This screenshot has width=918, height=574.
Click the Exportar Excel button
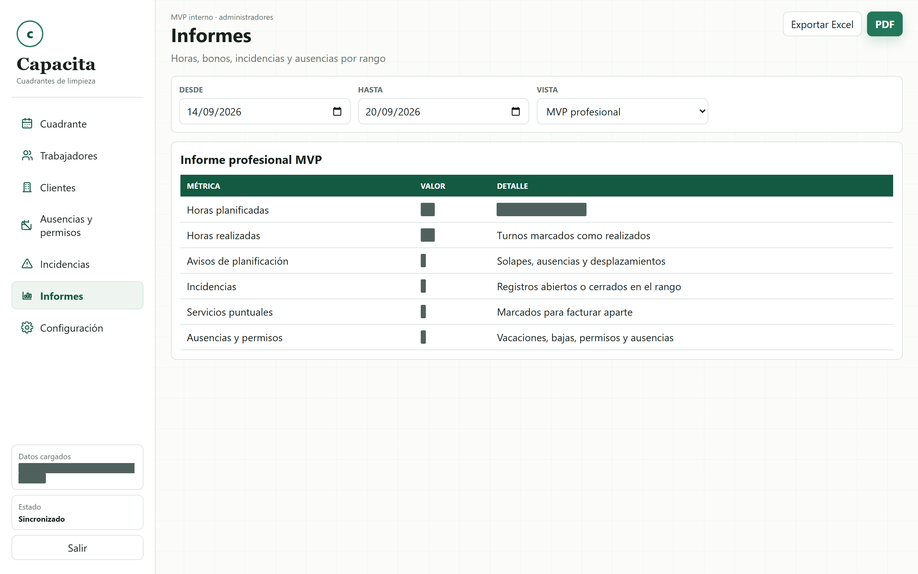[822, 24]
